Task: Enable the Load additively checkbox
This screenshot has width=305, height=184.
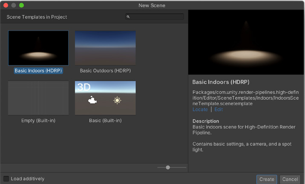Action: coord(6,178)
